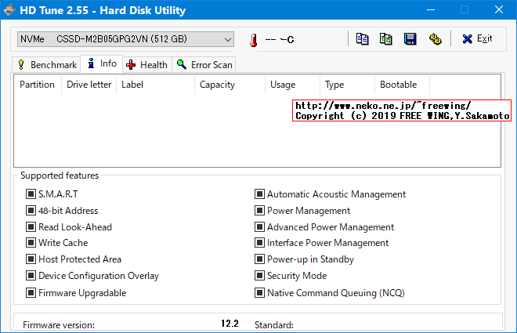Viewport: 517px width, 333px height.
Task: Switch to the Benchmark tab
Action: (46, 64)
